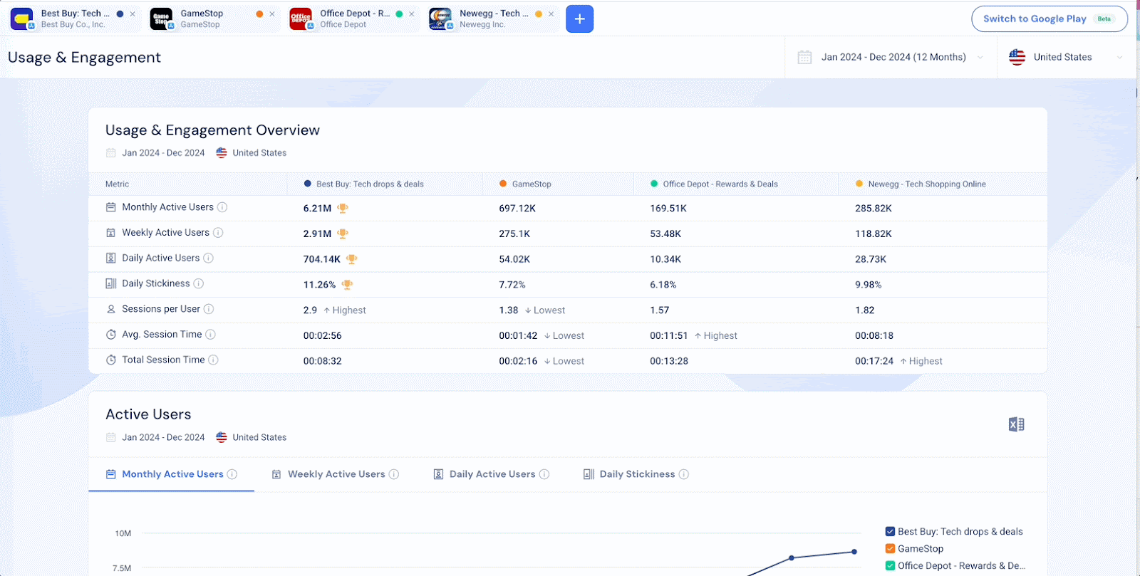
Task: Remove the Newegg app from comparison
Action: [x=551, y=14]
